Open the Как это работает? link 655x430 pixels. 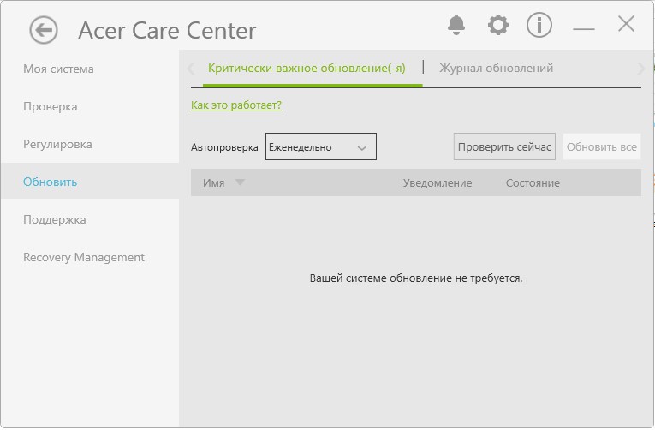click(x=236, y=105)
